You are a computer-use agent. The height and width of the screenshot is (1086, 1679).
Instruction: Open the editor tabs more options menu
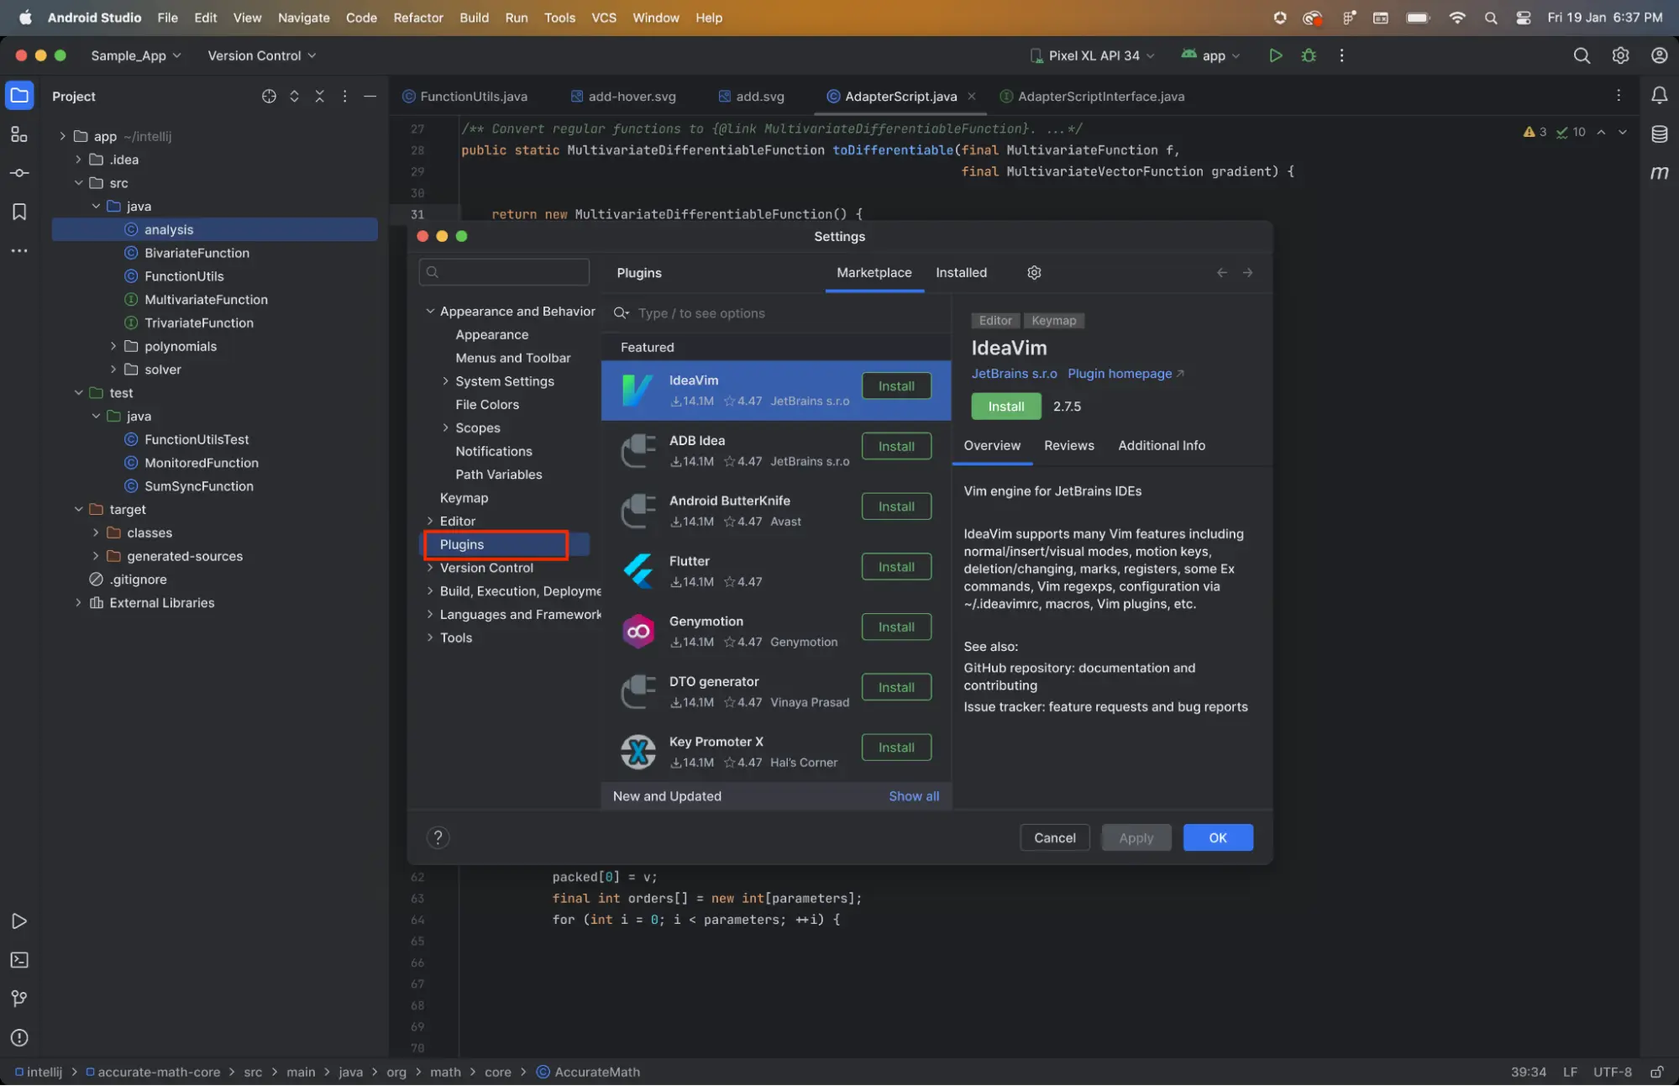[x=1619, y=96]
